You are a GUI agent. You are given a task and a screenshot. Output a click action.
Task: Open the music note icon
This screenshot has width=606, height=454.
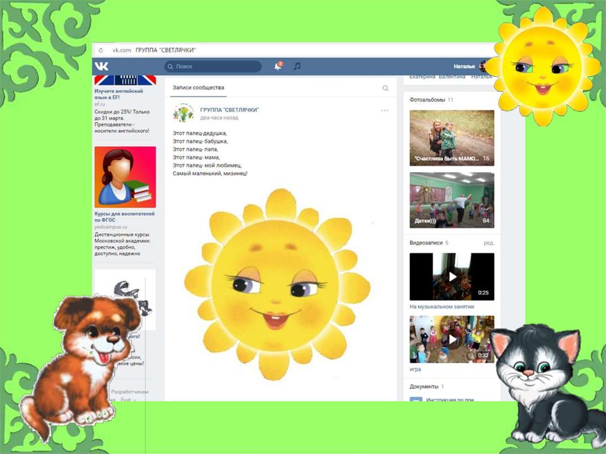[x=297, y=66]
